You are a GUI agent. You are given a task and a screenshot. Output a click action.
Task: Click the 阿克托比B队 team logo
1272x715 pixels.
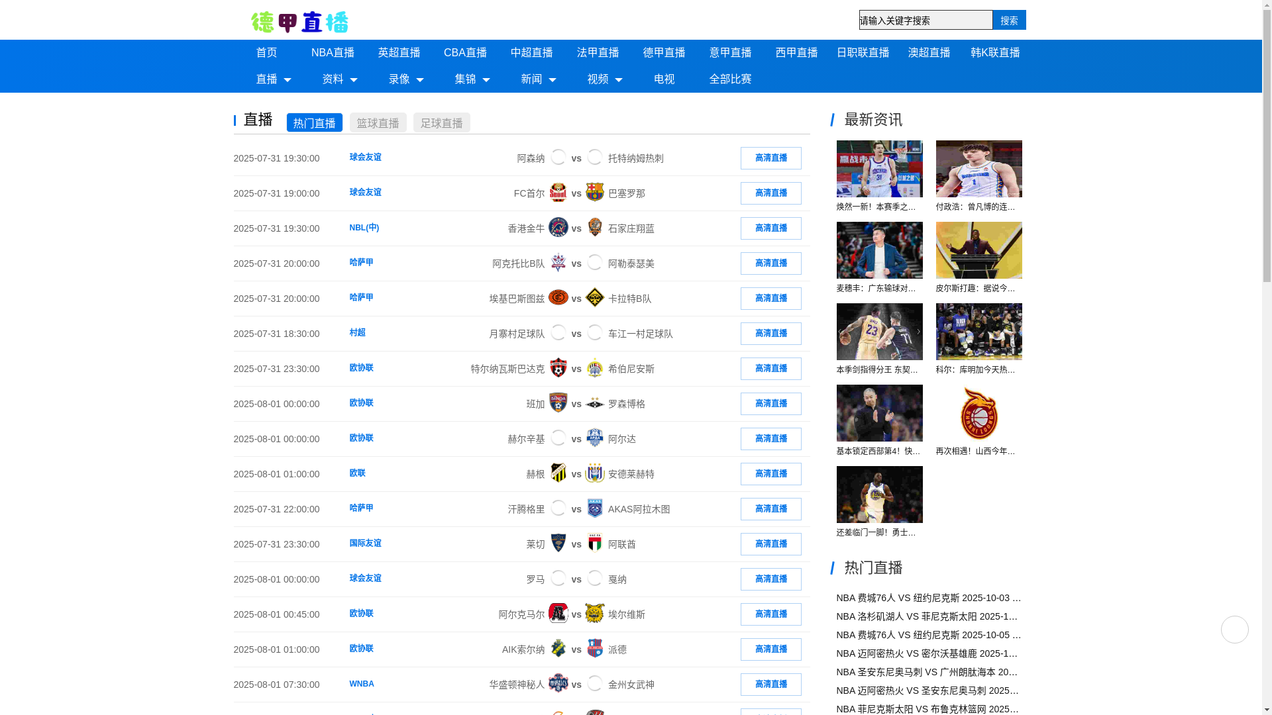pyautogui.click(x=558, y=263)
